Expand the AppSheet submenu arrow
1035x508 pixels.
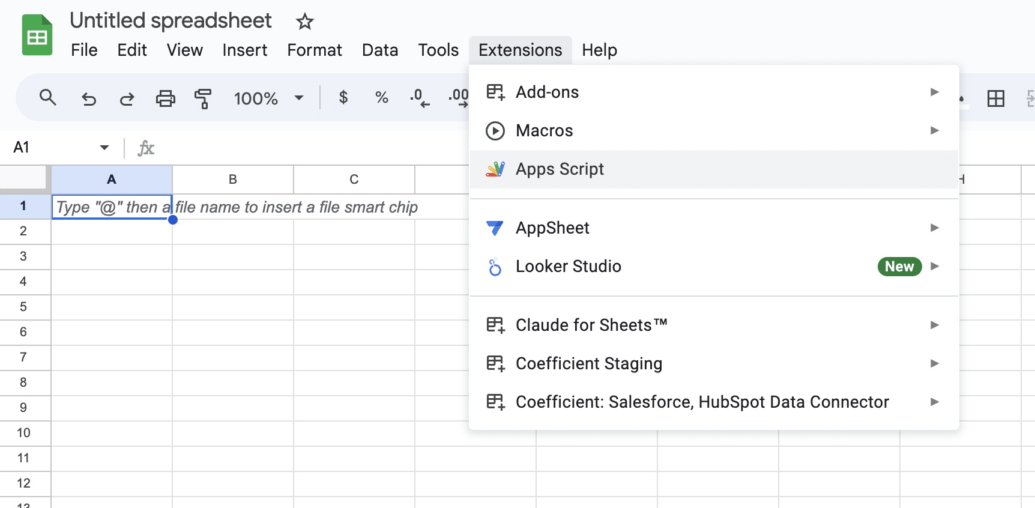coord(935,228)
